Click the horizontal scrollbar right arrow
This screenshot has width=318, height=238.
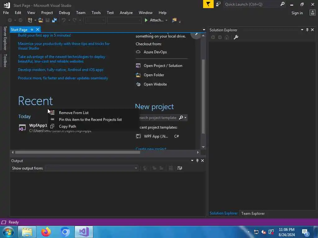coord(198,152)
